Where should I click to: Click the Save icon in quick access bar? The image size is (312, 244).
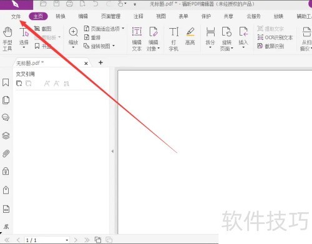56,4
